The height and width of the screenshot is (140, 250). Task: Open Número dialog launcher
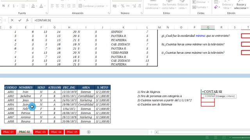click(141, 13)
